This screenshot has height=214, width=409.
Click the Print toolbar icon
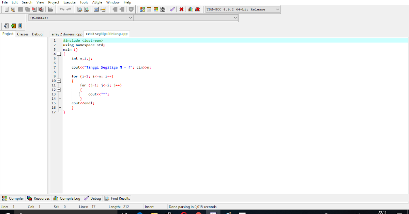tap(50, 9)
